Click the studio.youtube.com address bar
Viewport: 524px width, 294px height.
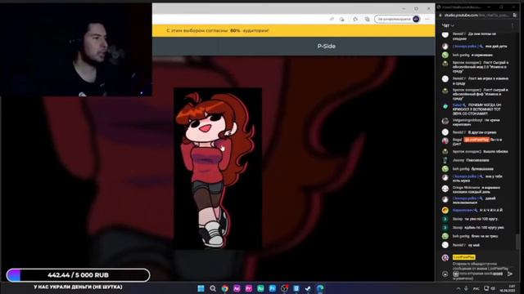tap(476, 16)
